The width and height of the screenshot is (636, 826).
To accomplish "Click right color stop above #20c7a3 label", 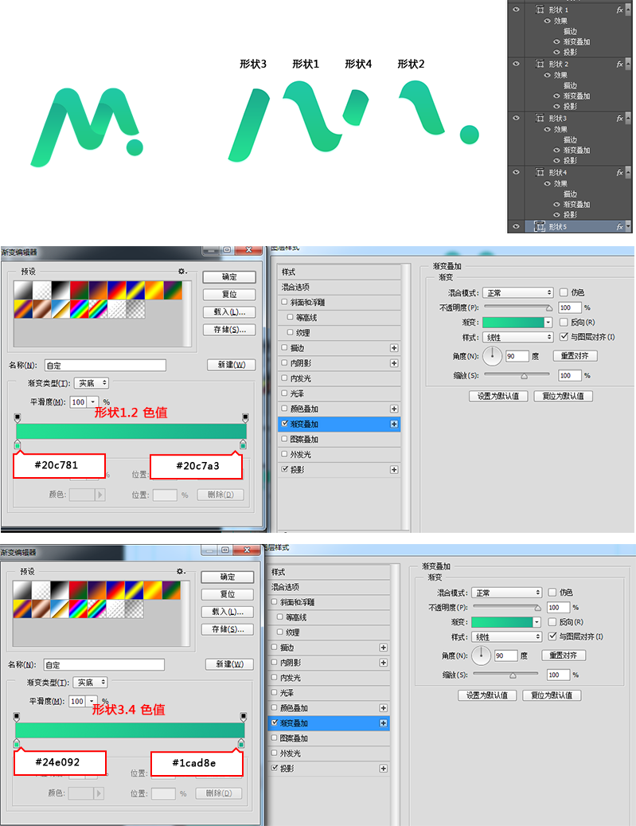I will click(x=243, y=444).
